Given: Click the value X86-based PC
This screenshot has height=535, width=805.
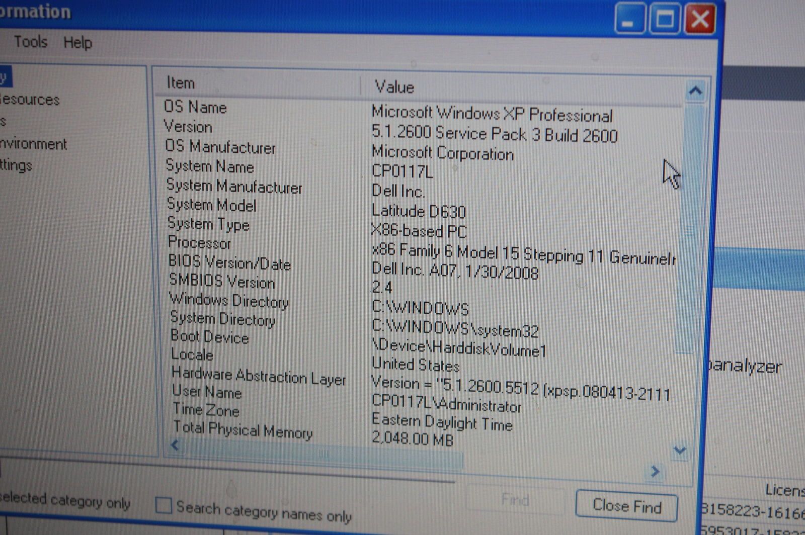Looking at the screenshot, I should [419, 230].
